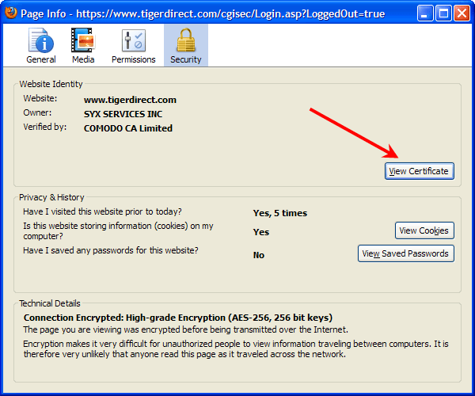Click the 'No' saved passwords answer
The height and width of the screenshot is (396, 475).
coord(259,255)
